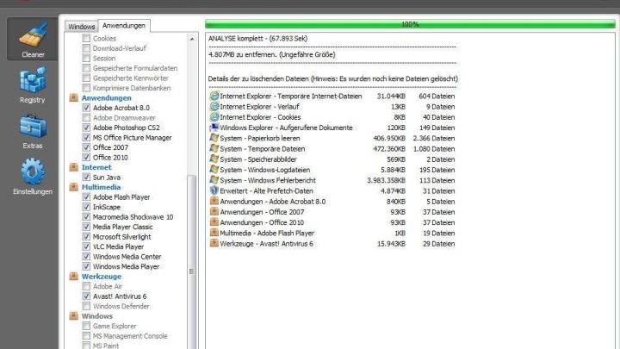Click 'Werkzeuge - Avast! Antivirus 6' result text

point(266,243)
